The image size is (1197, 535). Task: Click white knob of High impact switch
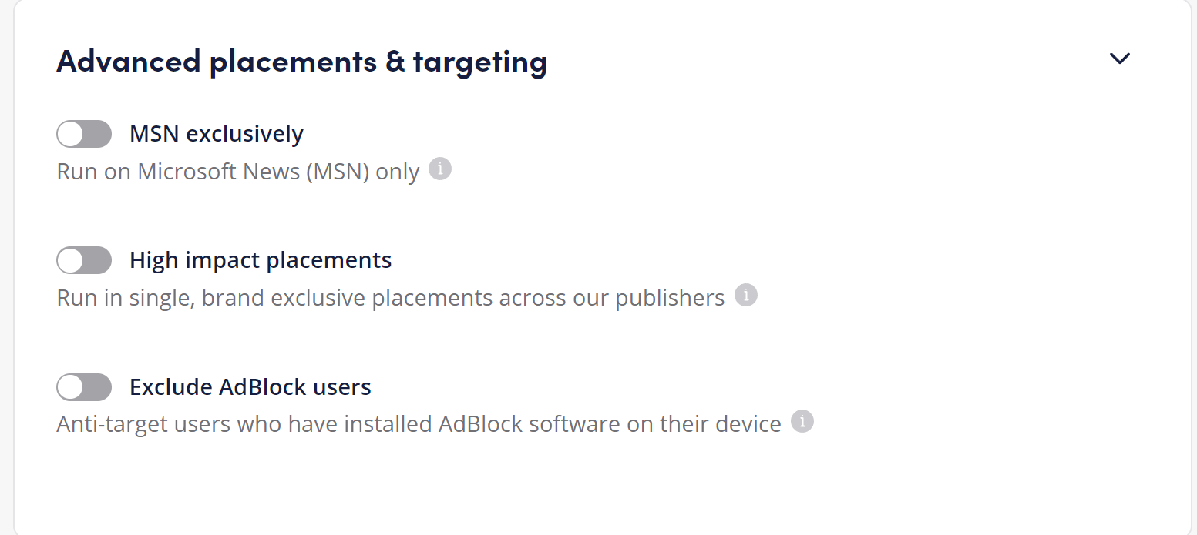pyautogui.click(x=71, y=260)
